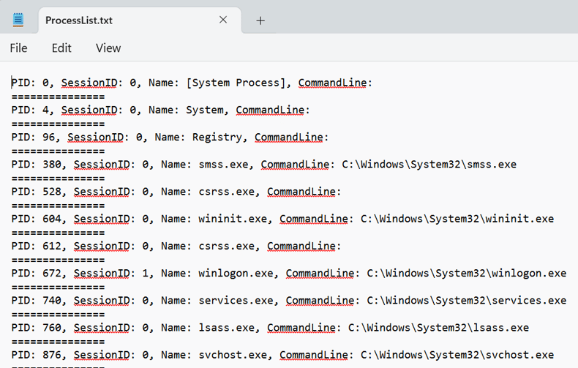Click 'C:\Windows\System32\lsass.exe' path

439,328
